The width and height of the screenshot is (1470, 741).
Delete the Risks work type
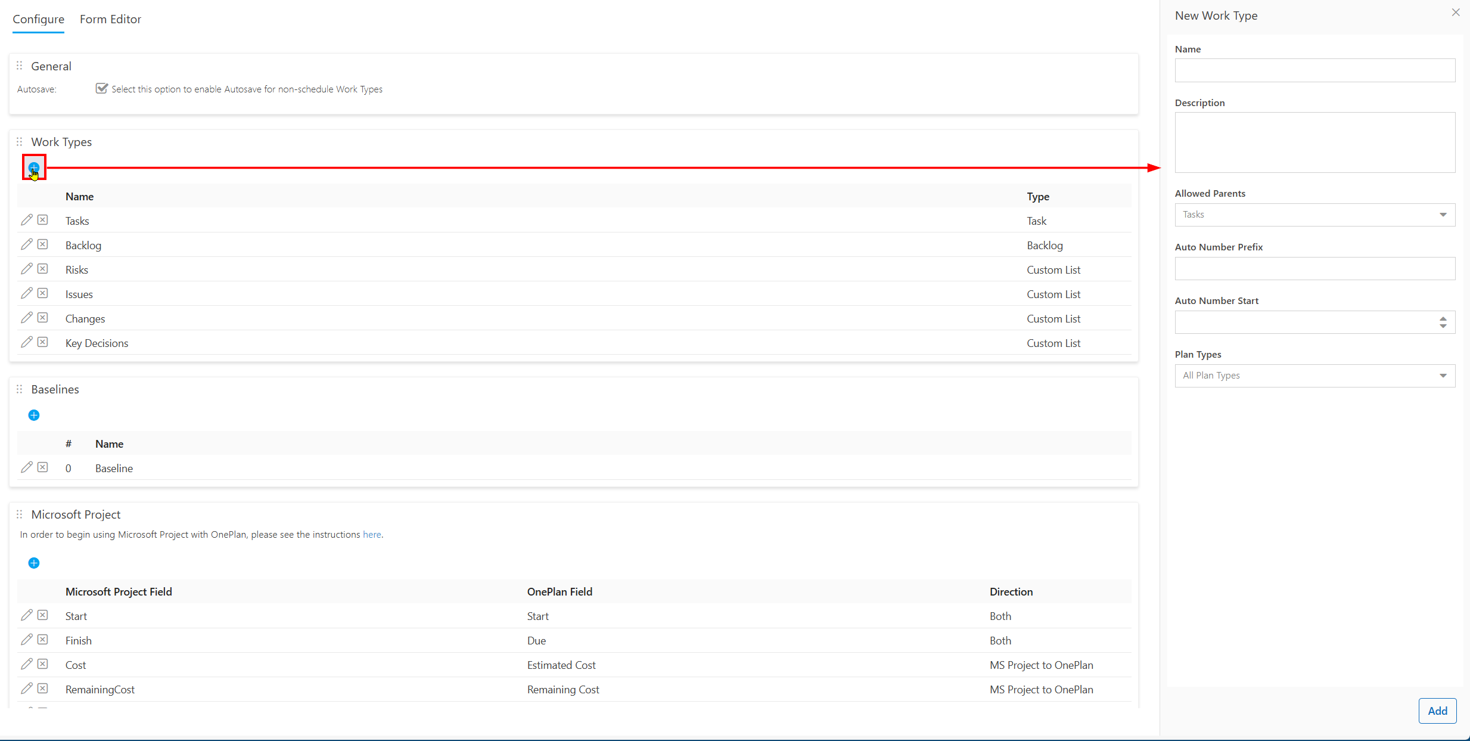pyautogui.click(x=43, y=269)
